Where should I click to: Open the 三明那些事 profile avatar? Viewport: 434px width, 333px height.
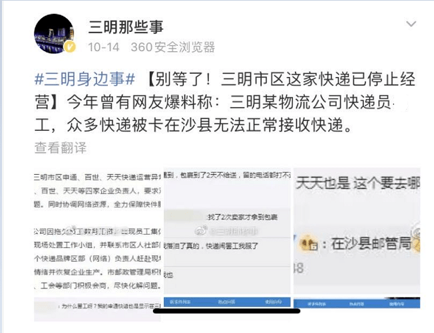tap(54, 33)
